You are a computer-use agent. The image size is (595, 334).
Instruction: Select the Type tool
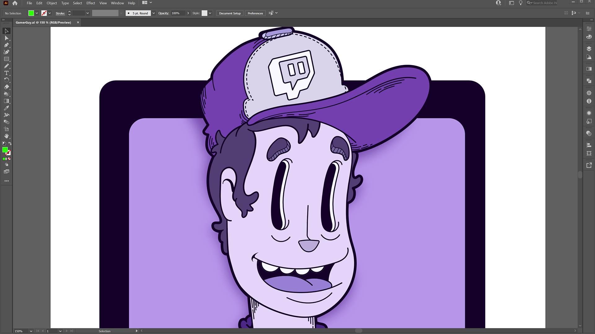[7, 73]
